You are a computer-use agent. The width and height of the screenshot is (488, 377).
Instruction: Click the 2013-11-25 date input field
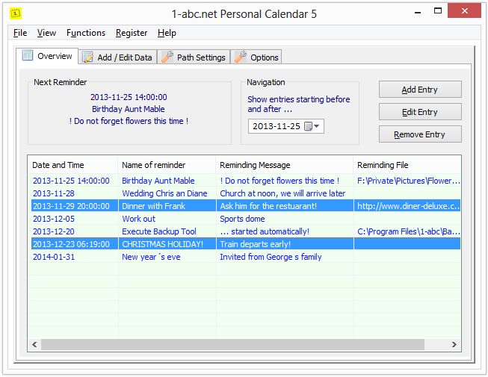coord(285,126)
